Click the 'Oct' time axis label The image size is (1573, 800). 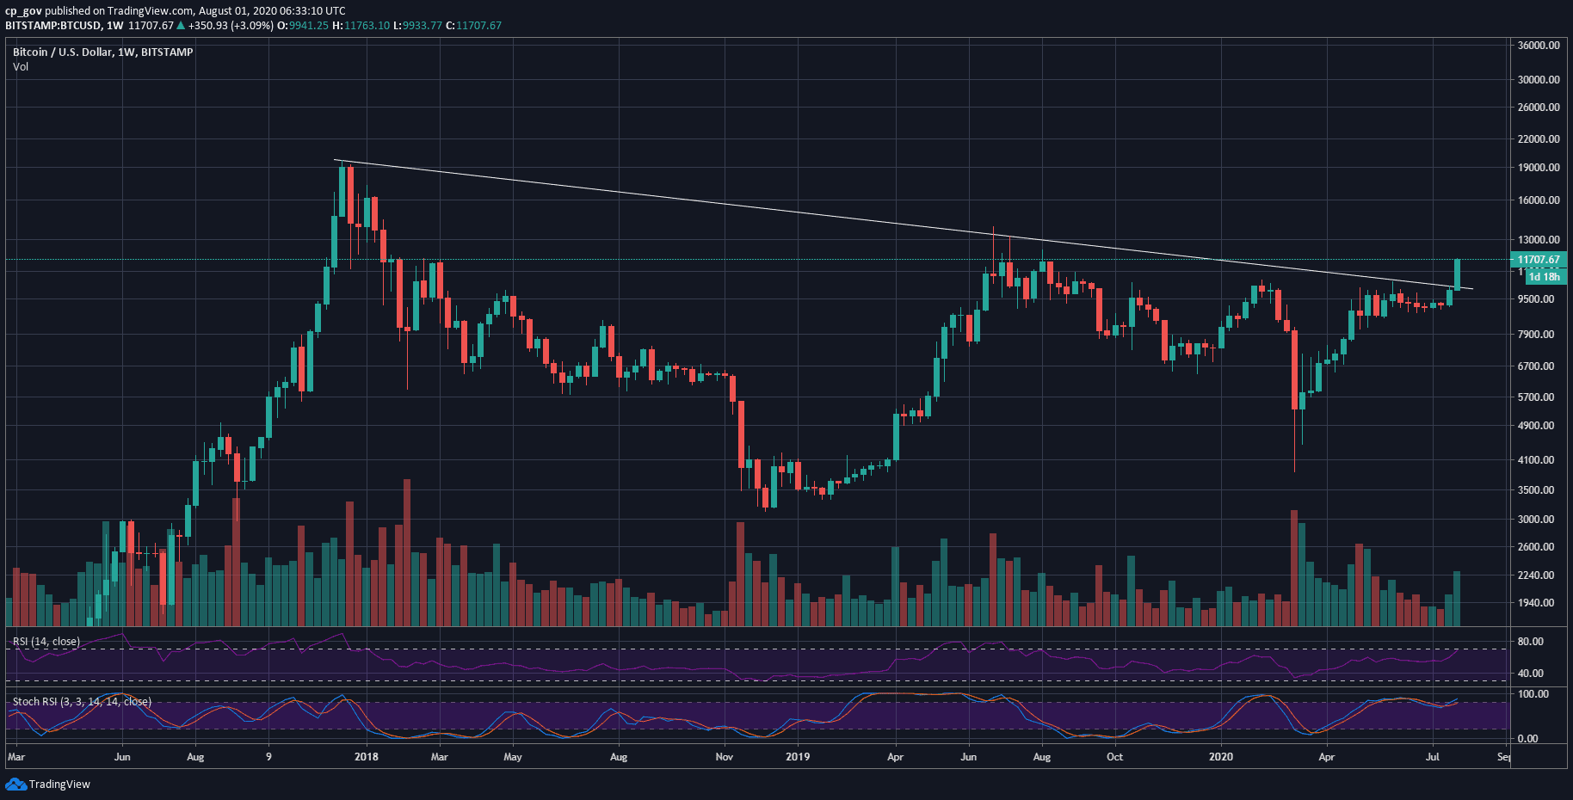[x=1114, y=757]
